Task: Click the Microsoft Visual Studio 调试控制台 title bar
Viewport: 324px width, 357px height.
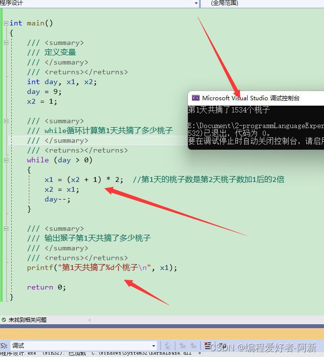Action: pos(256,98)
